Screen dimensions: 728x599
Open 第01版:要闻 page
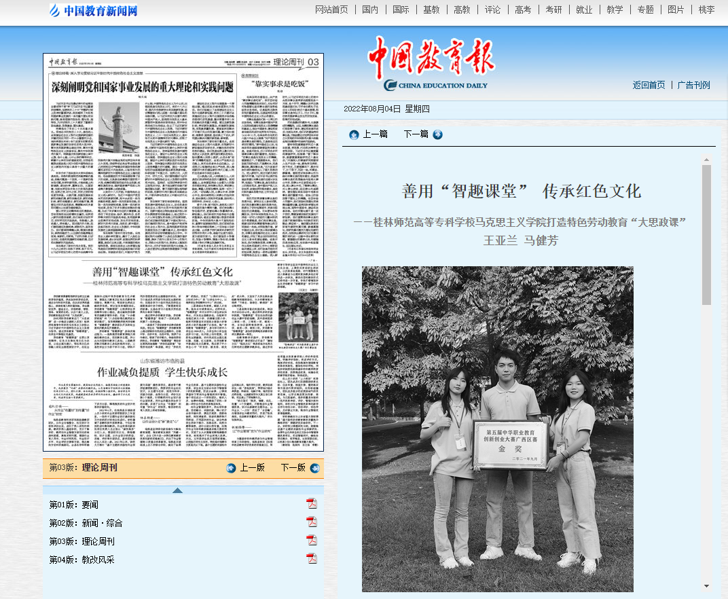pos(74,505)
